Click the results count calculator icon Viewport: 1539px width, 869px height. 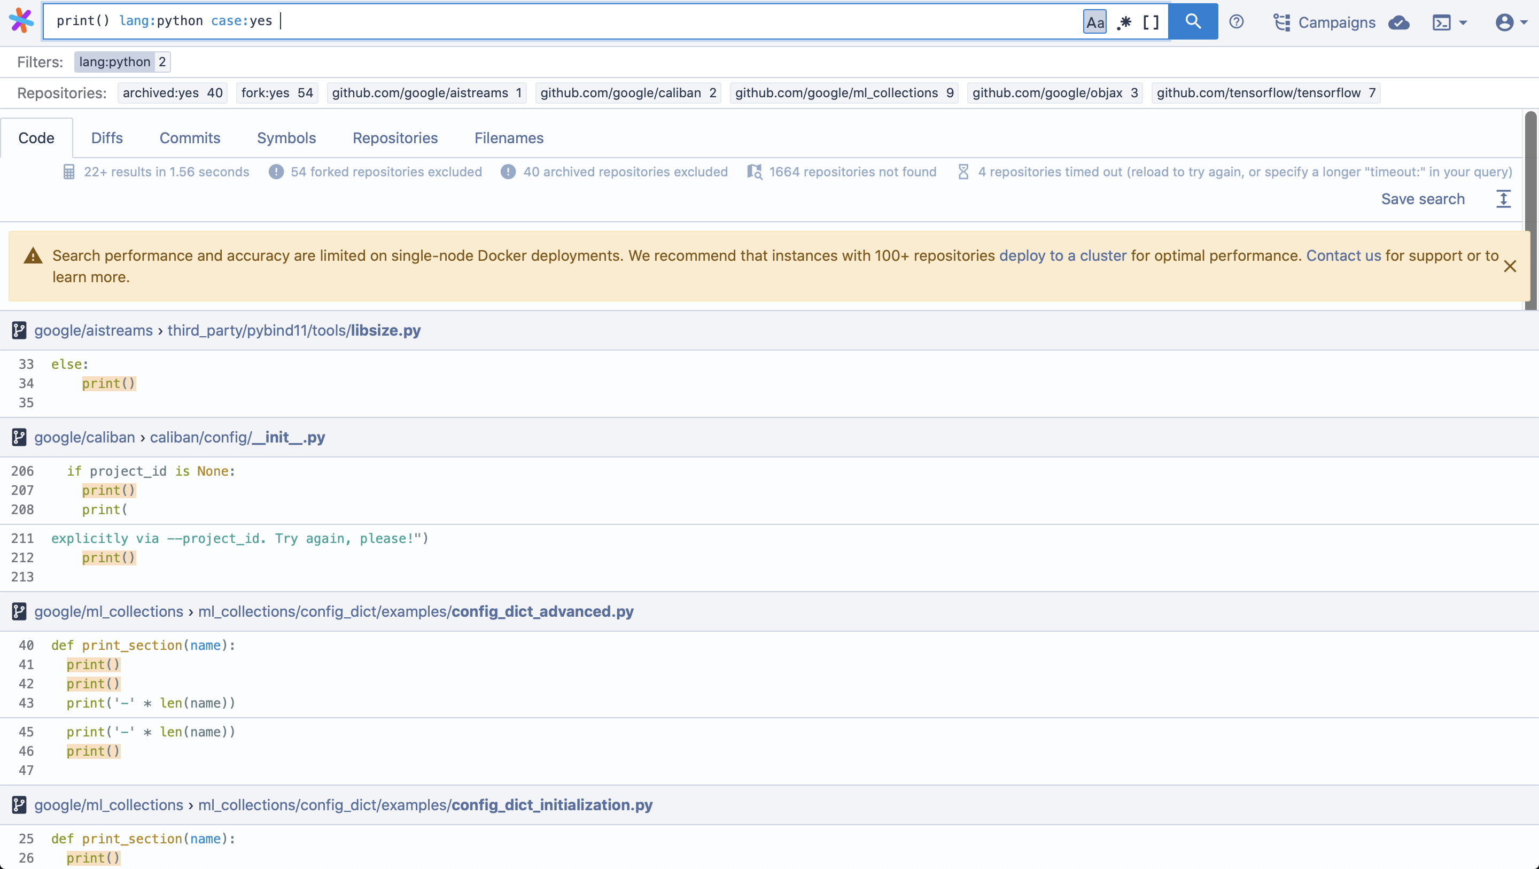click(x=69, y=172)
